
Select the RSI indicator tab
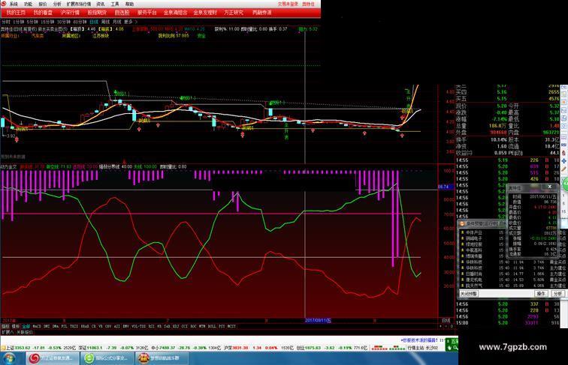point(151,326)
